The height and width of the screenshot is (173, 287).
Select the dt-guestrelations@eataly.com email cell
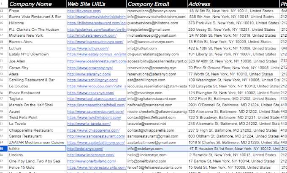click(157, 54)
